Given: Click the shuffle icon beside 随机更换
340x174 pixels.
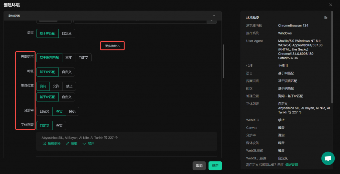Looking at the screenshot, I should tap(44, 144).
